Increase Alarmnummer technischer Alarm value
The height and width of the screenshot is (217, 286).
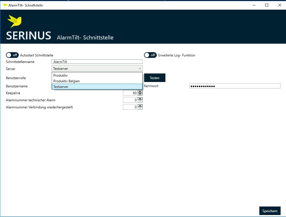click(x=140, y=99)
